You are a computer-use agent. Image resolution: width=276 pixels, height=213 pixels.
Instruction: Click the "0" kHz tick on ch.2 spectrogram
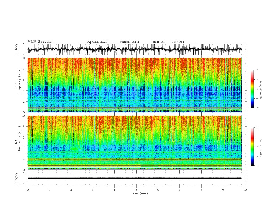pyautogui.click(x=24, y=170)
